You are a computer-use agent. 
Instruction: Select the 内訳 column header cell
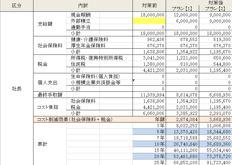coord(83,6)
